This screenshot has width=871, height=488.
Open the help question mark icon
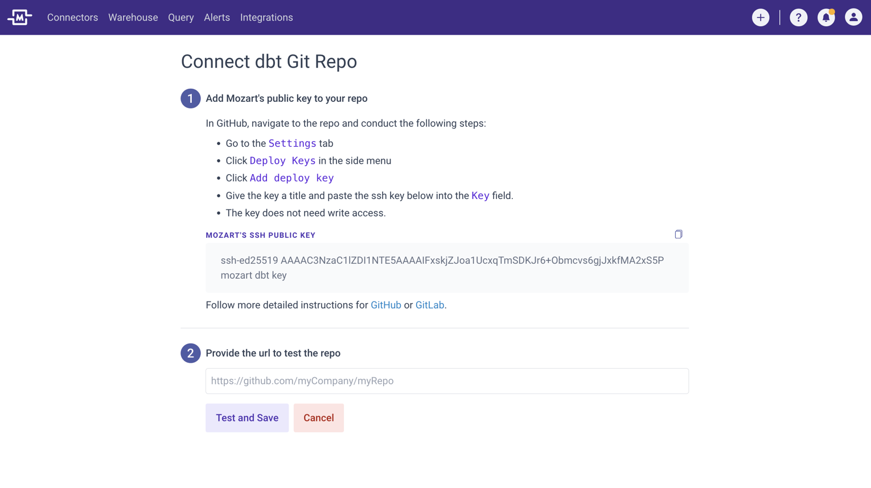point(798,18)
